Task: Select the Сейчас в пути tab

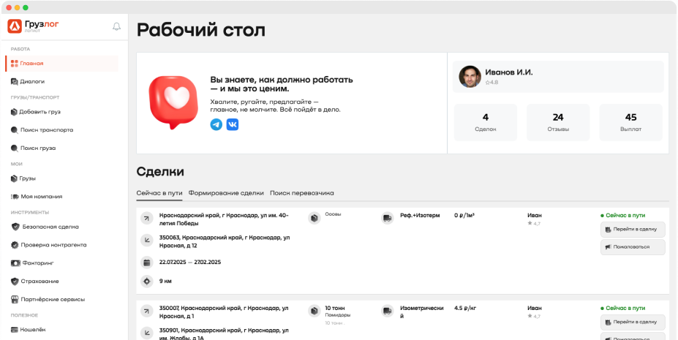Action: 159,193
